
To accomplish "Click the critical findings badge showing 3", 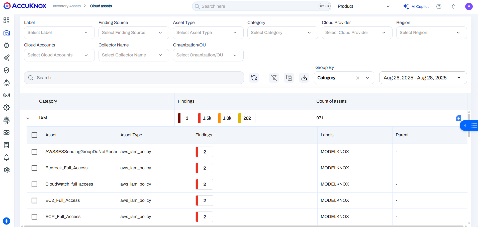I will pos(186,118).
